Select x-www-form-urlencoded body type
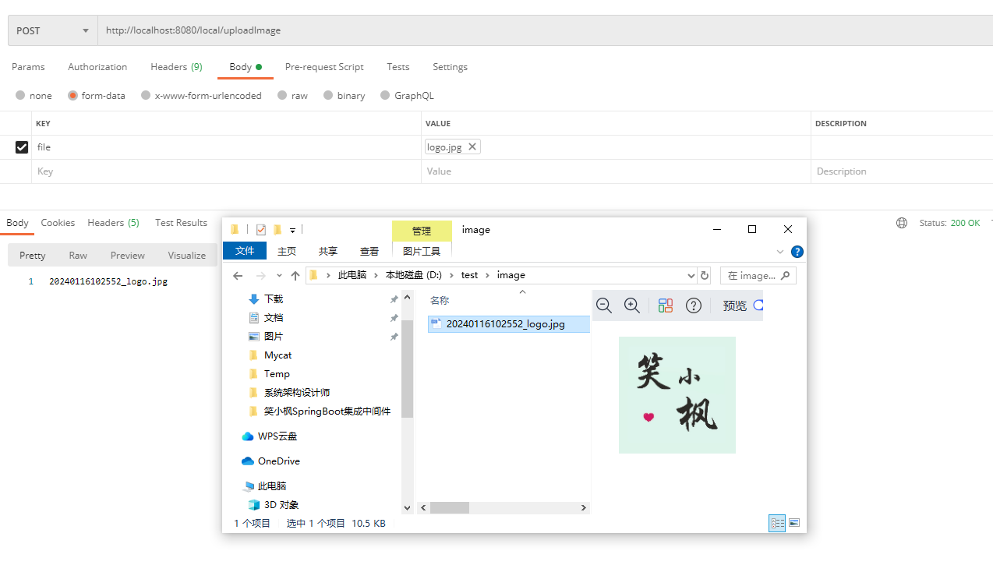993x565 pixels. (x=146, y=96)
